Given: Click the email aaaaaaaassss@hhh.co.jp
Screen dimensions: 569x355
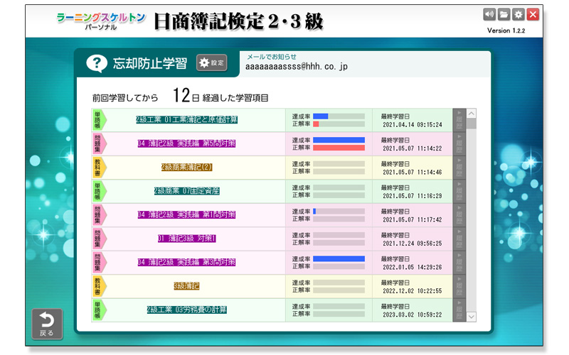Looking at the screenshot, I should tap(297, 67).
